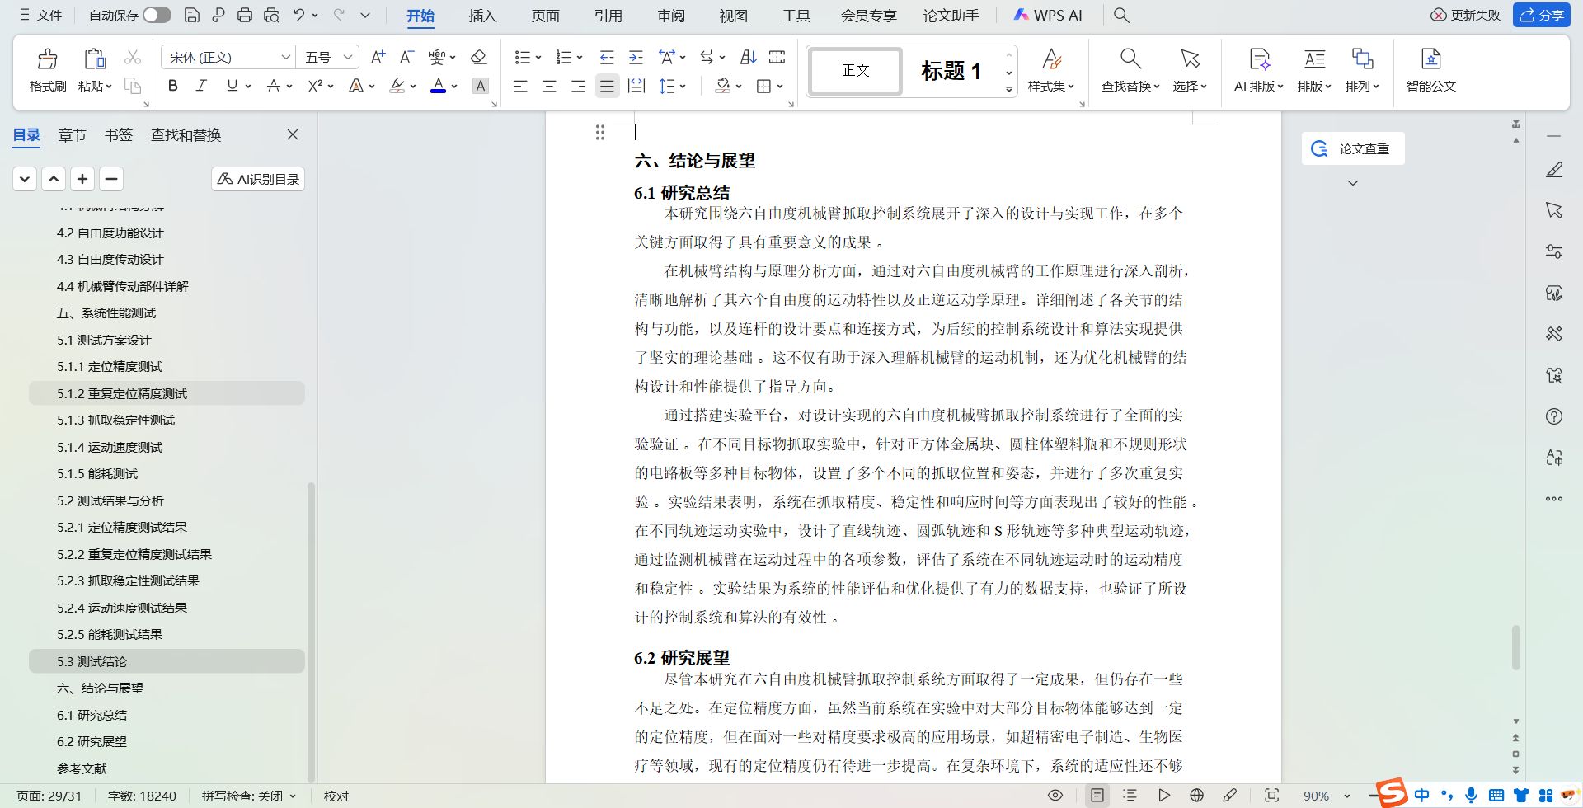Click the 论文查重 button
This screenshot has height=808, width=1583.
[x=1353, y=148]
